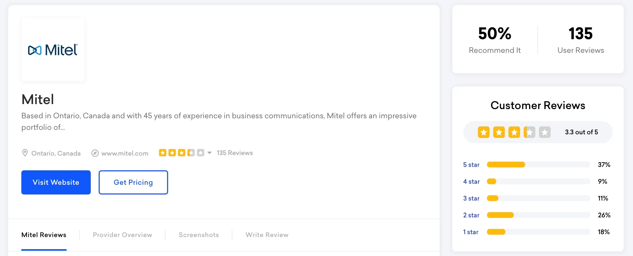Screen dimensions: 633x256
Task: Click the 135 Reviews link
Action: click(x=235, y=153)
